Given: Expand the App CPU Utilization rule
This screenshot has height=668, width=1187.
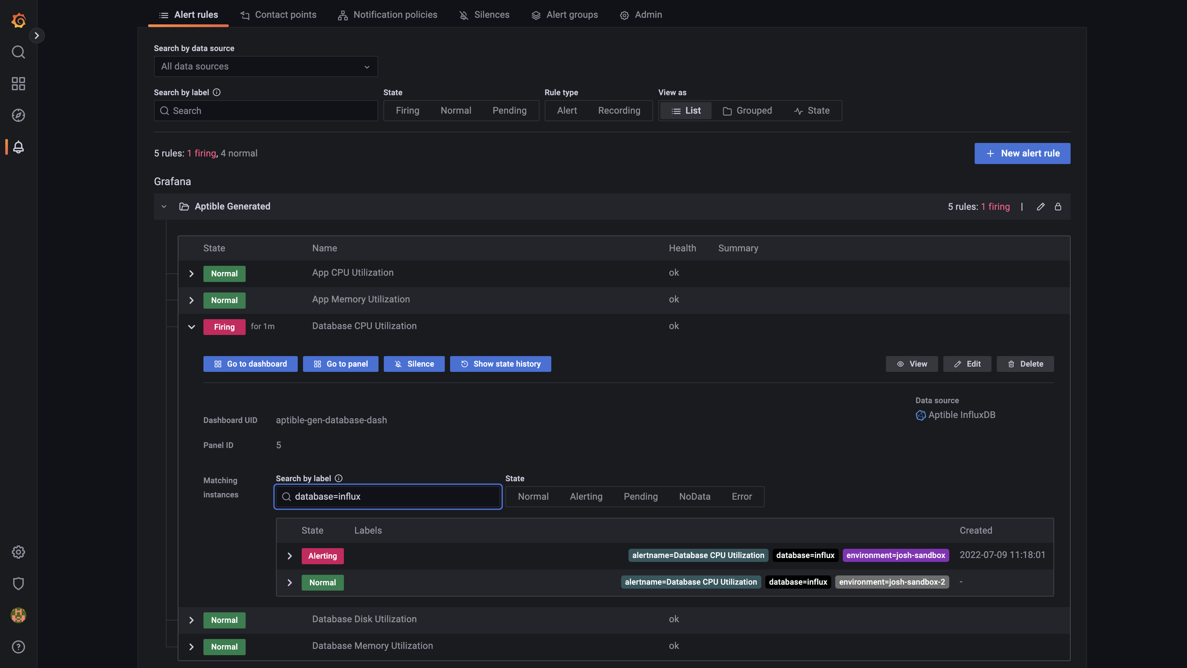Looking at the screenshot, I should 191,273.
